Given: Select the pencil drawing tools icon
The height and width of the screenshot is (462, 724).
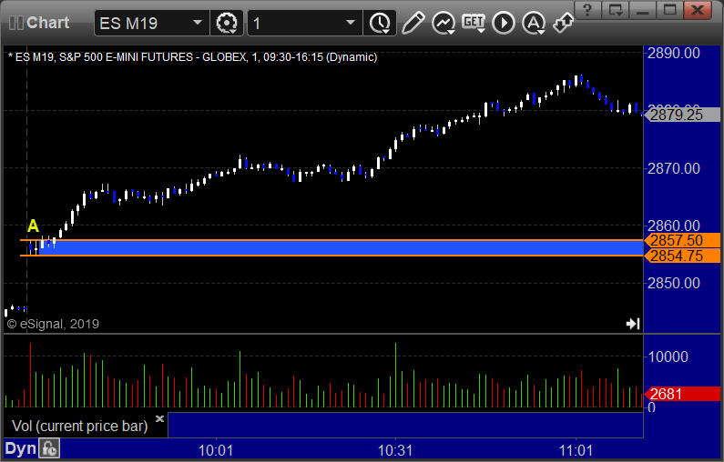Looking at the screenshot, I should (413, 23).
